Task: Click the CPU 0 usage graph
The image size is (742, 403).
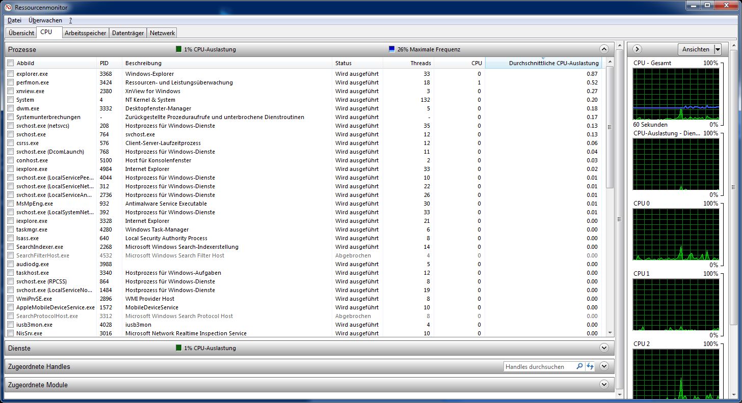Action: (x=676, y=235)
